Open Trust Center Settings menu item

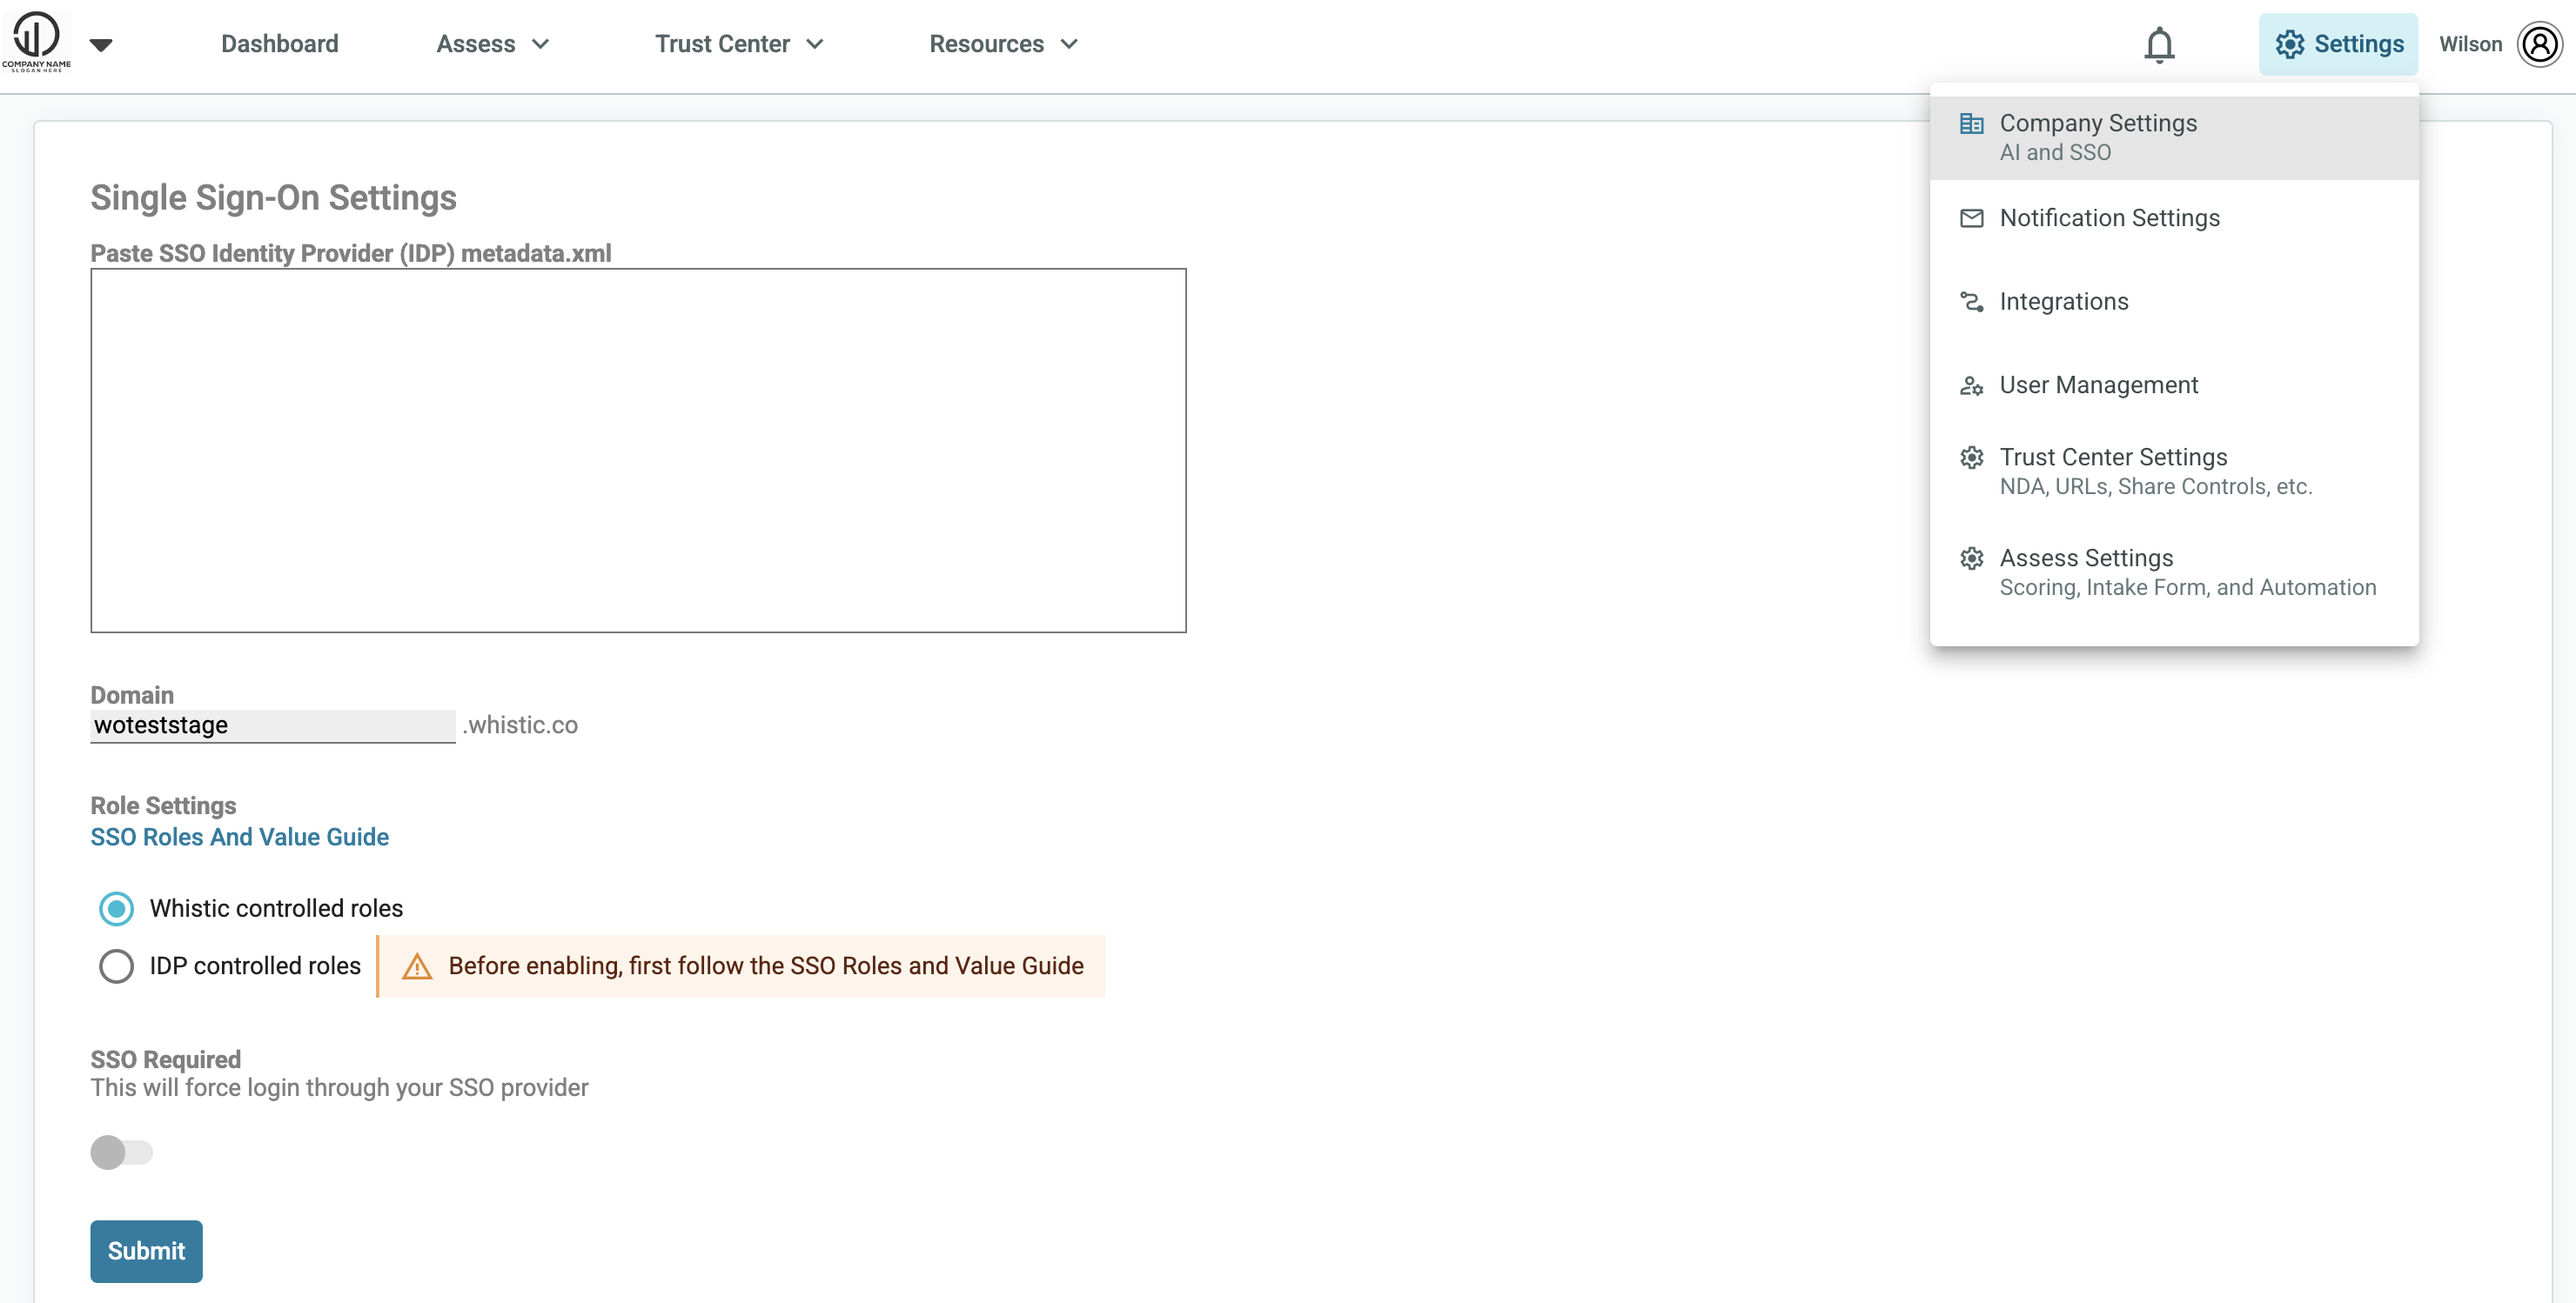click(x=2174, y=471)
